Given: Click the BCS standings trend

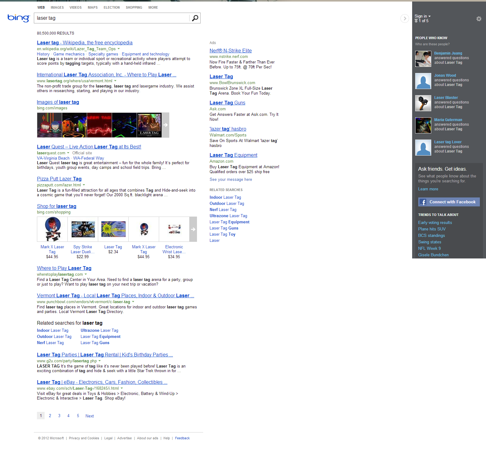Looking at the screenshot, I should [x=431, y=235].
